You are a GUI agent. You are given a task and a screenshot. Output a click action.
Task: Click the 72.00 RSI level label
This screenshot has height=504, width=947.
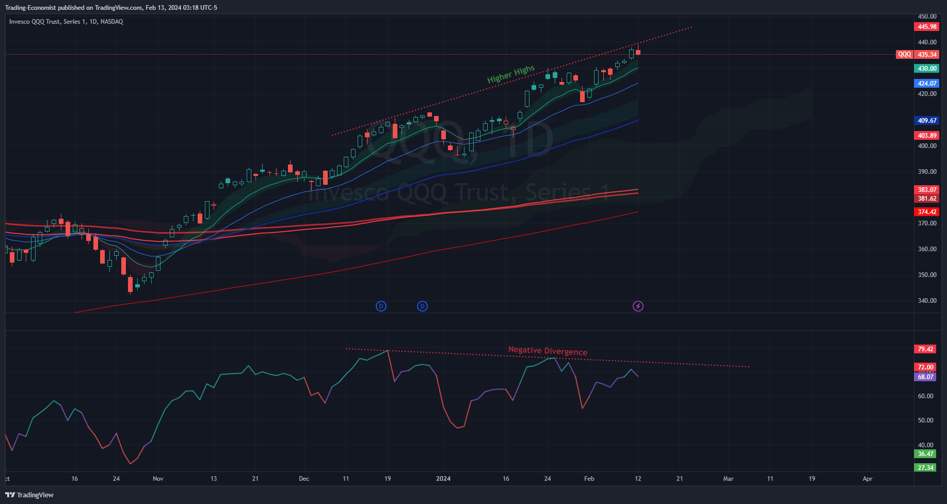click(925, 367)
